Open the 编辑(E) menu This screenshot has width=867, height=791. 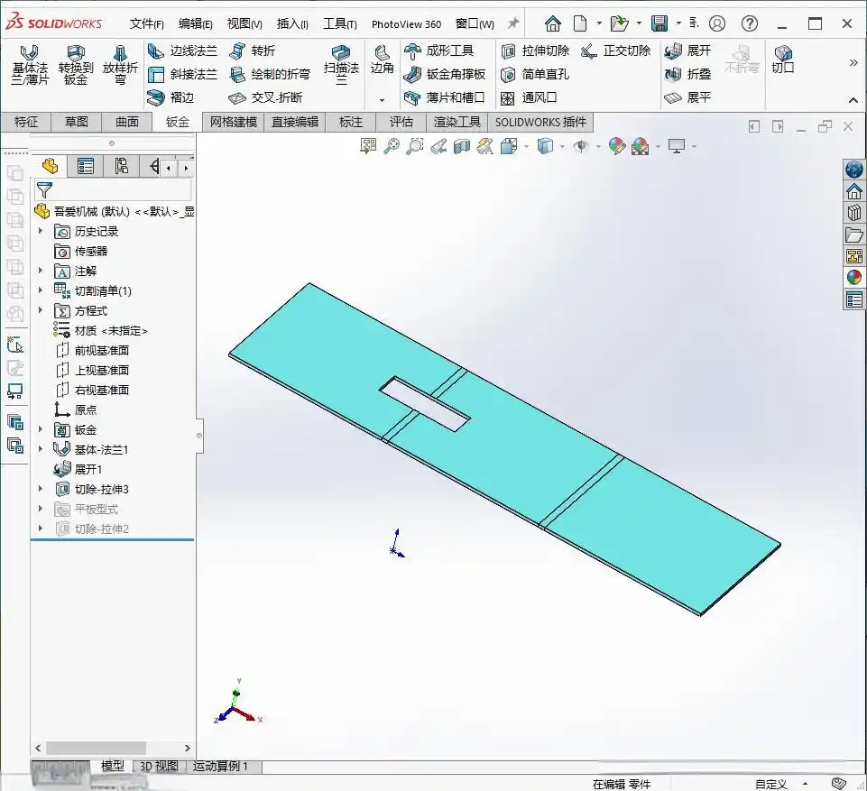[x=195, y=23]
